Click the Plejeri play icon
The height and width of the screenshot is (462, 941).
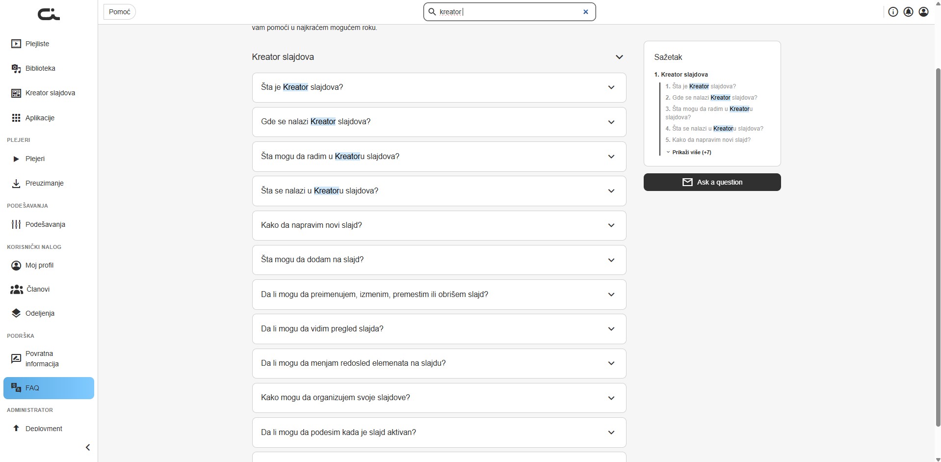pyautogui.click(x=16, y=159)
